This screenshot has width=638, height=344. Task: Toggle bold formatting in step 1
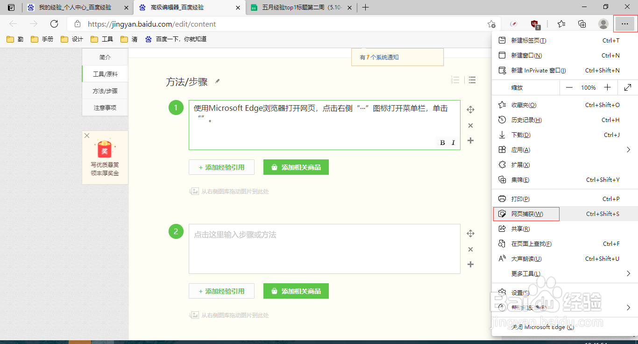(442, 142)
